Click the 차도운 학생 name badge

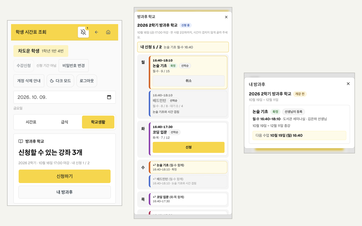[41, 51]
